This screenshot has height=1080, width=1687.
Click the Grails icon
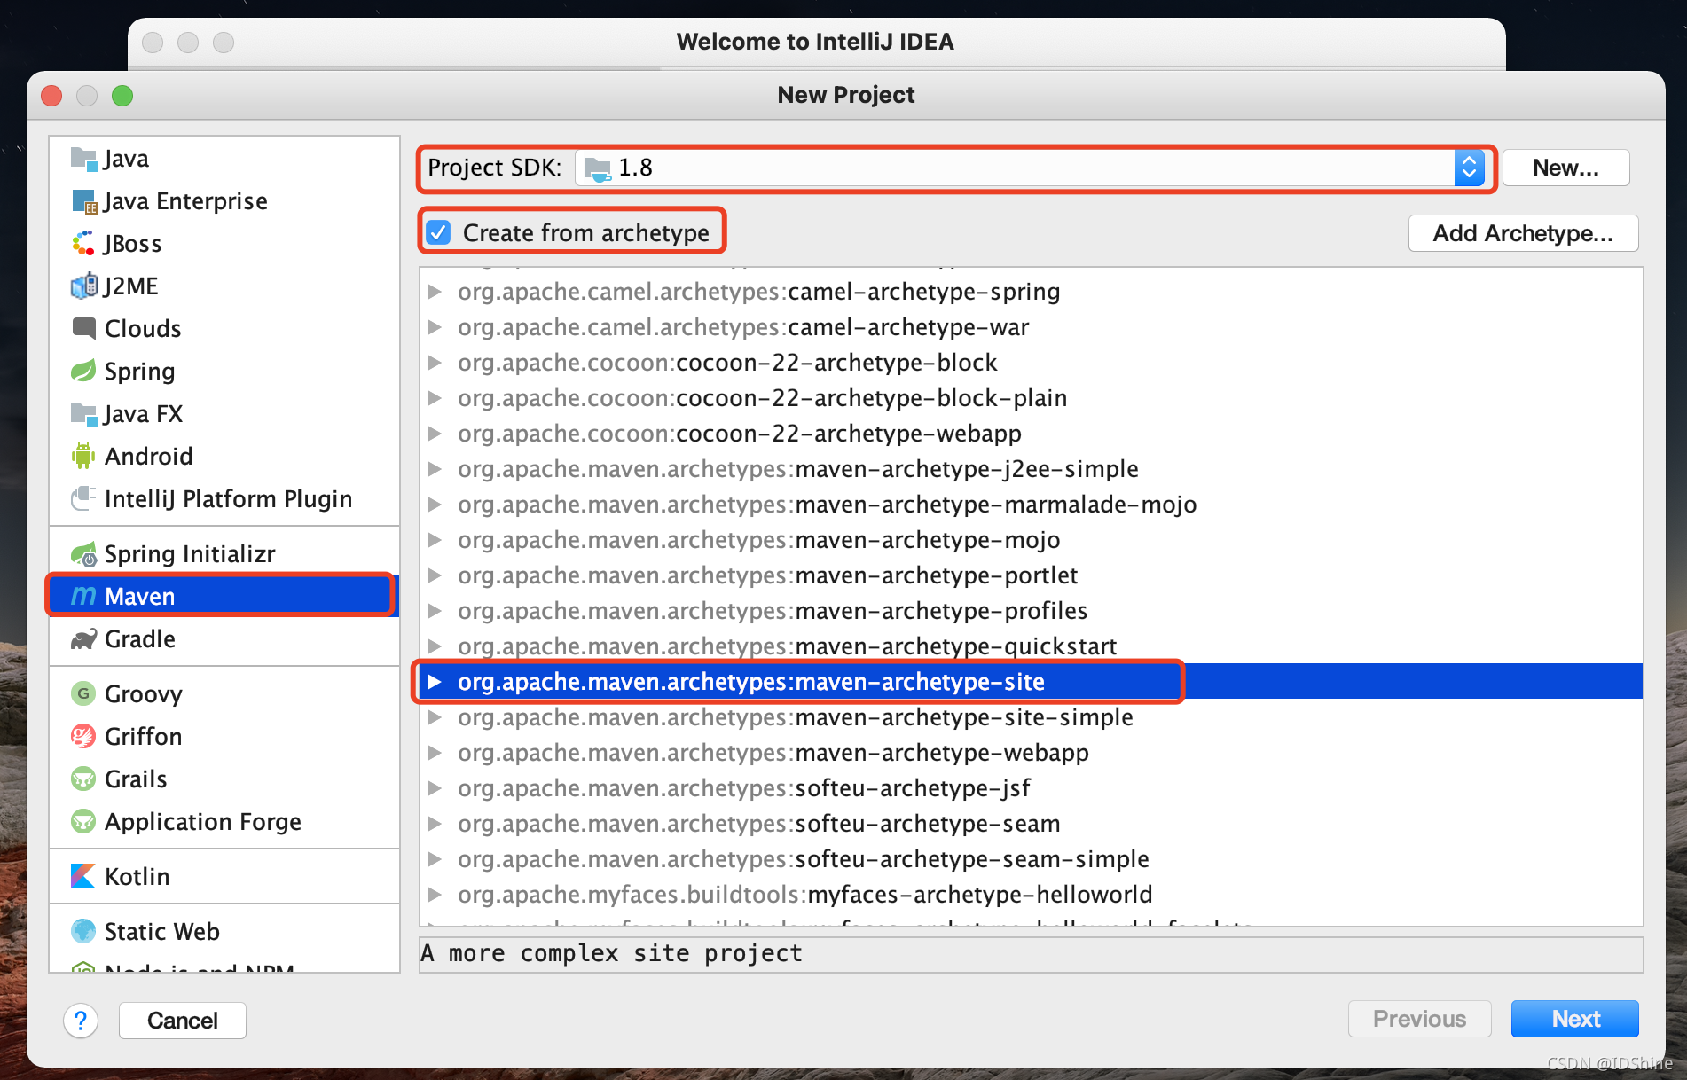click(x=83, y=779)
